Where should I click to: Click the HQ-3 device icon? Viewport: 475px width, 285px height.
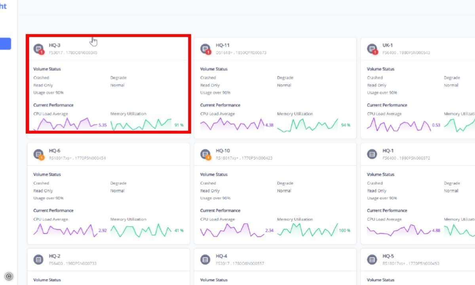38,49
